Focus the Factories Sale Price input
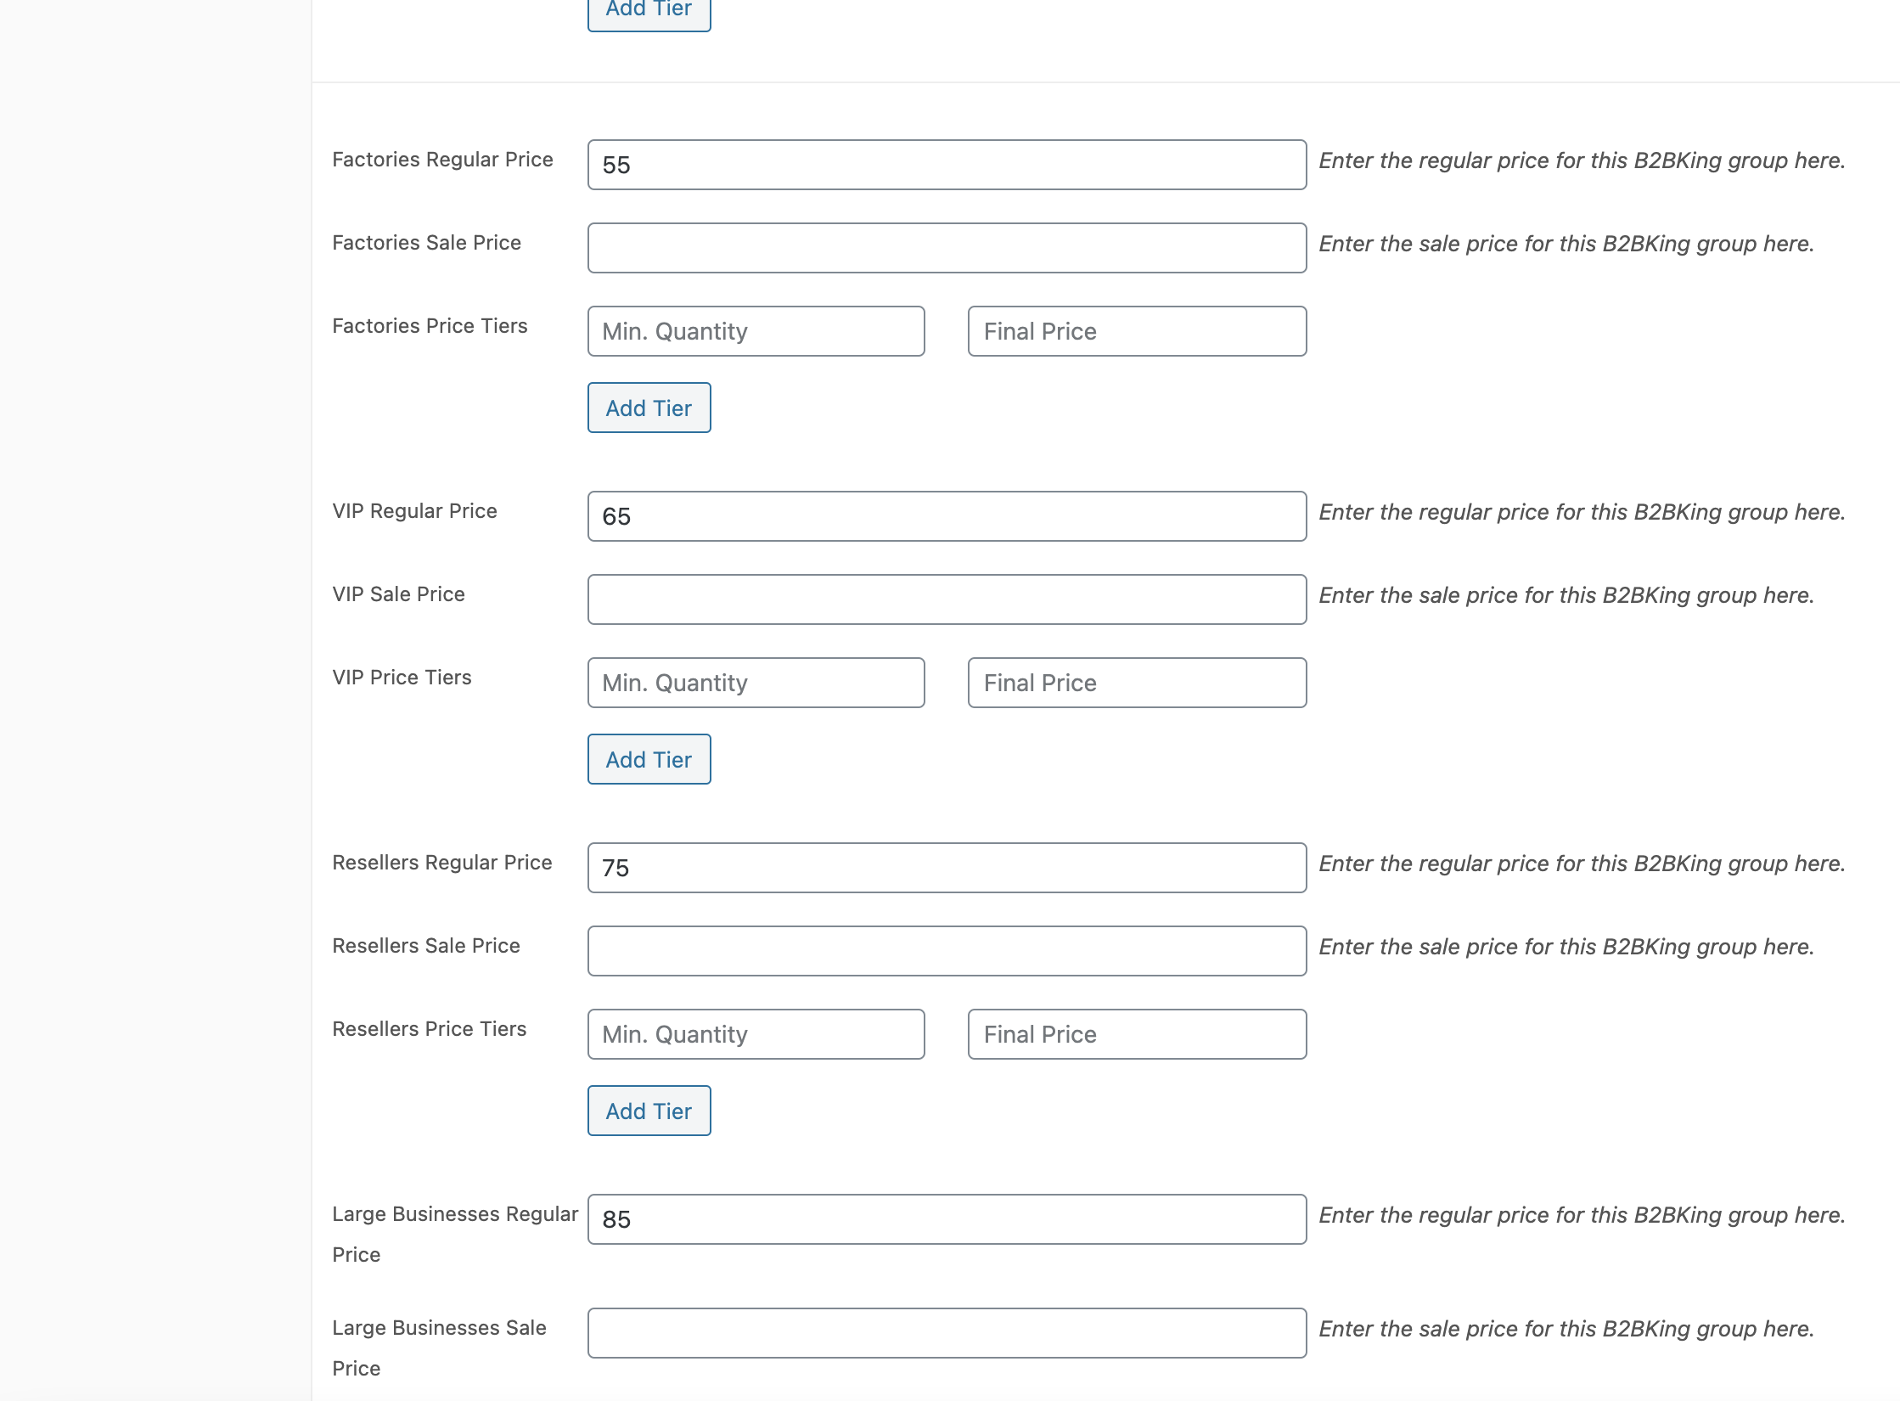 point(947,248)
